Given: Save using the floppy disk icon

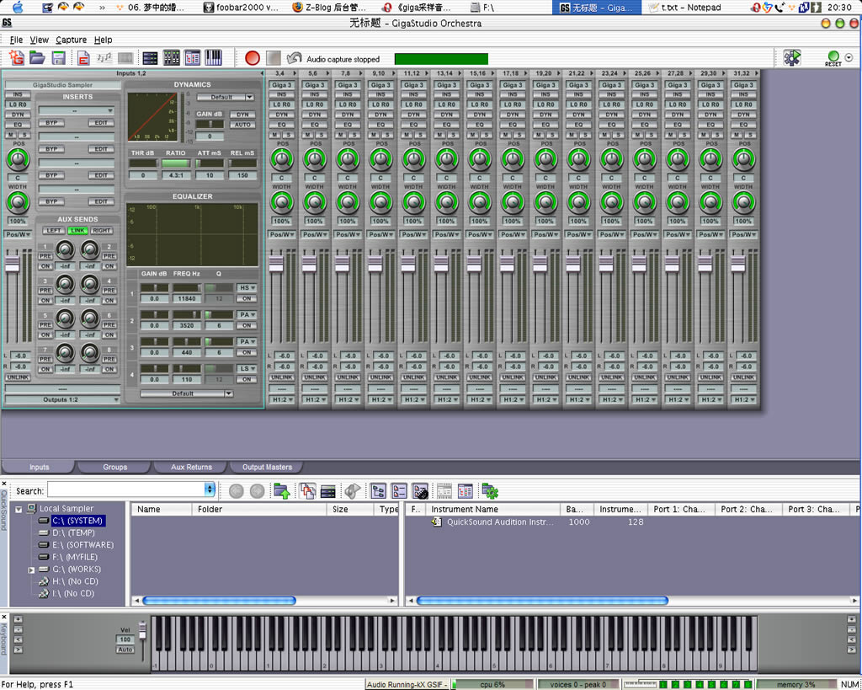Looking at the screenshot, I should [x=58, y=58].
